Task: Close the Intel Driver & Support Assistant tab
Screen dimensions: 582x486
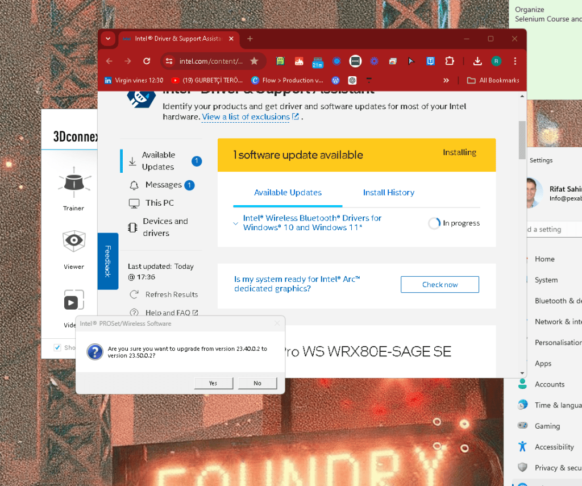Action: click(231, 39)
